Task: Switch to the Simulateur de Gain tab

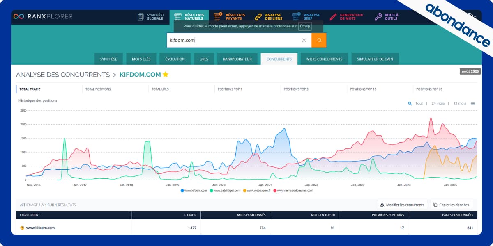Action: coord(375,59)
